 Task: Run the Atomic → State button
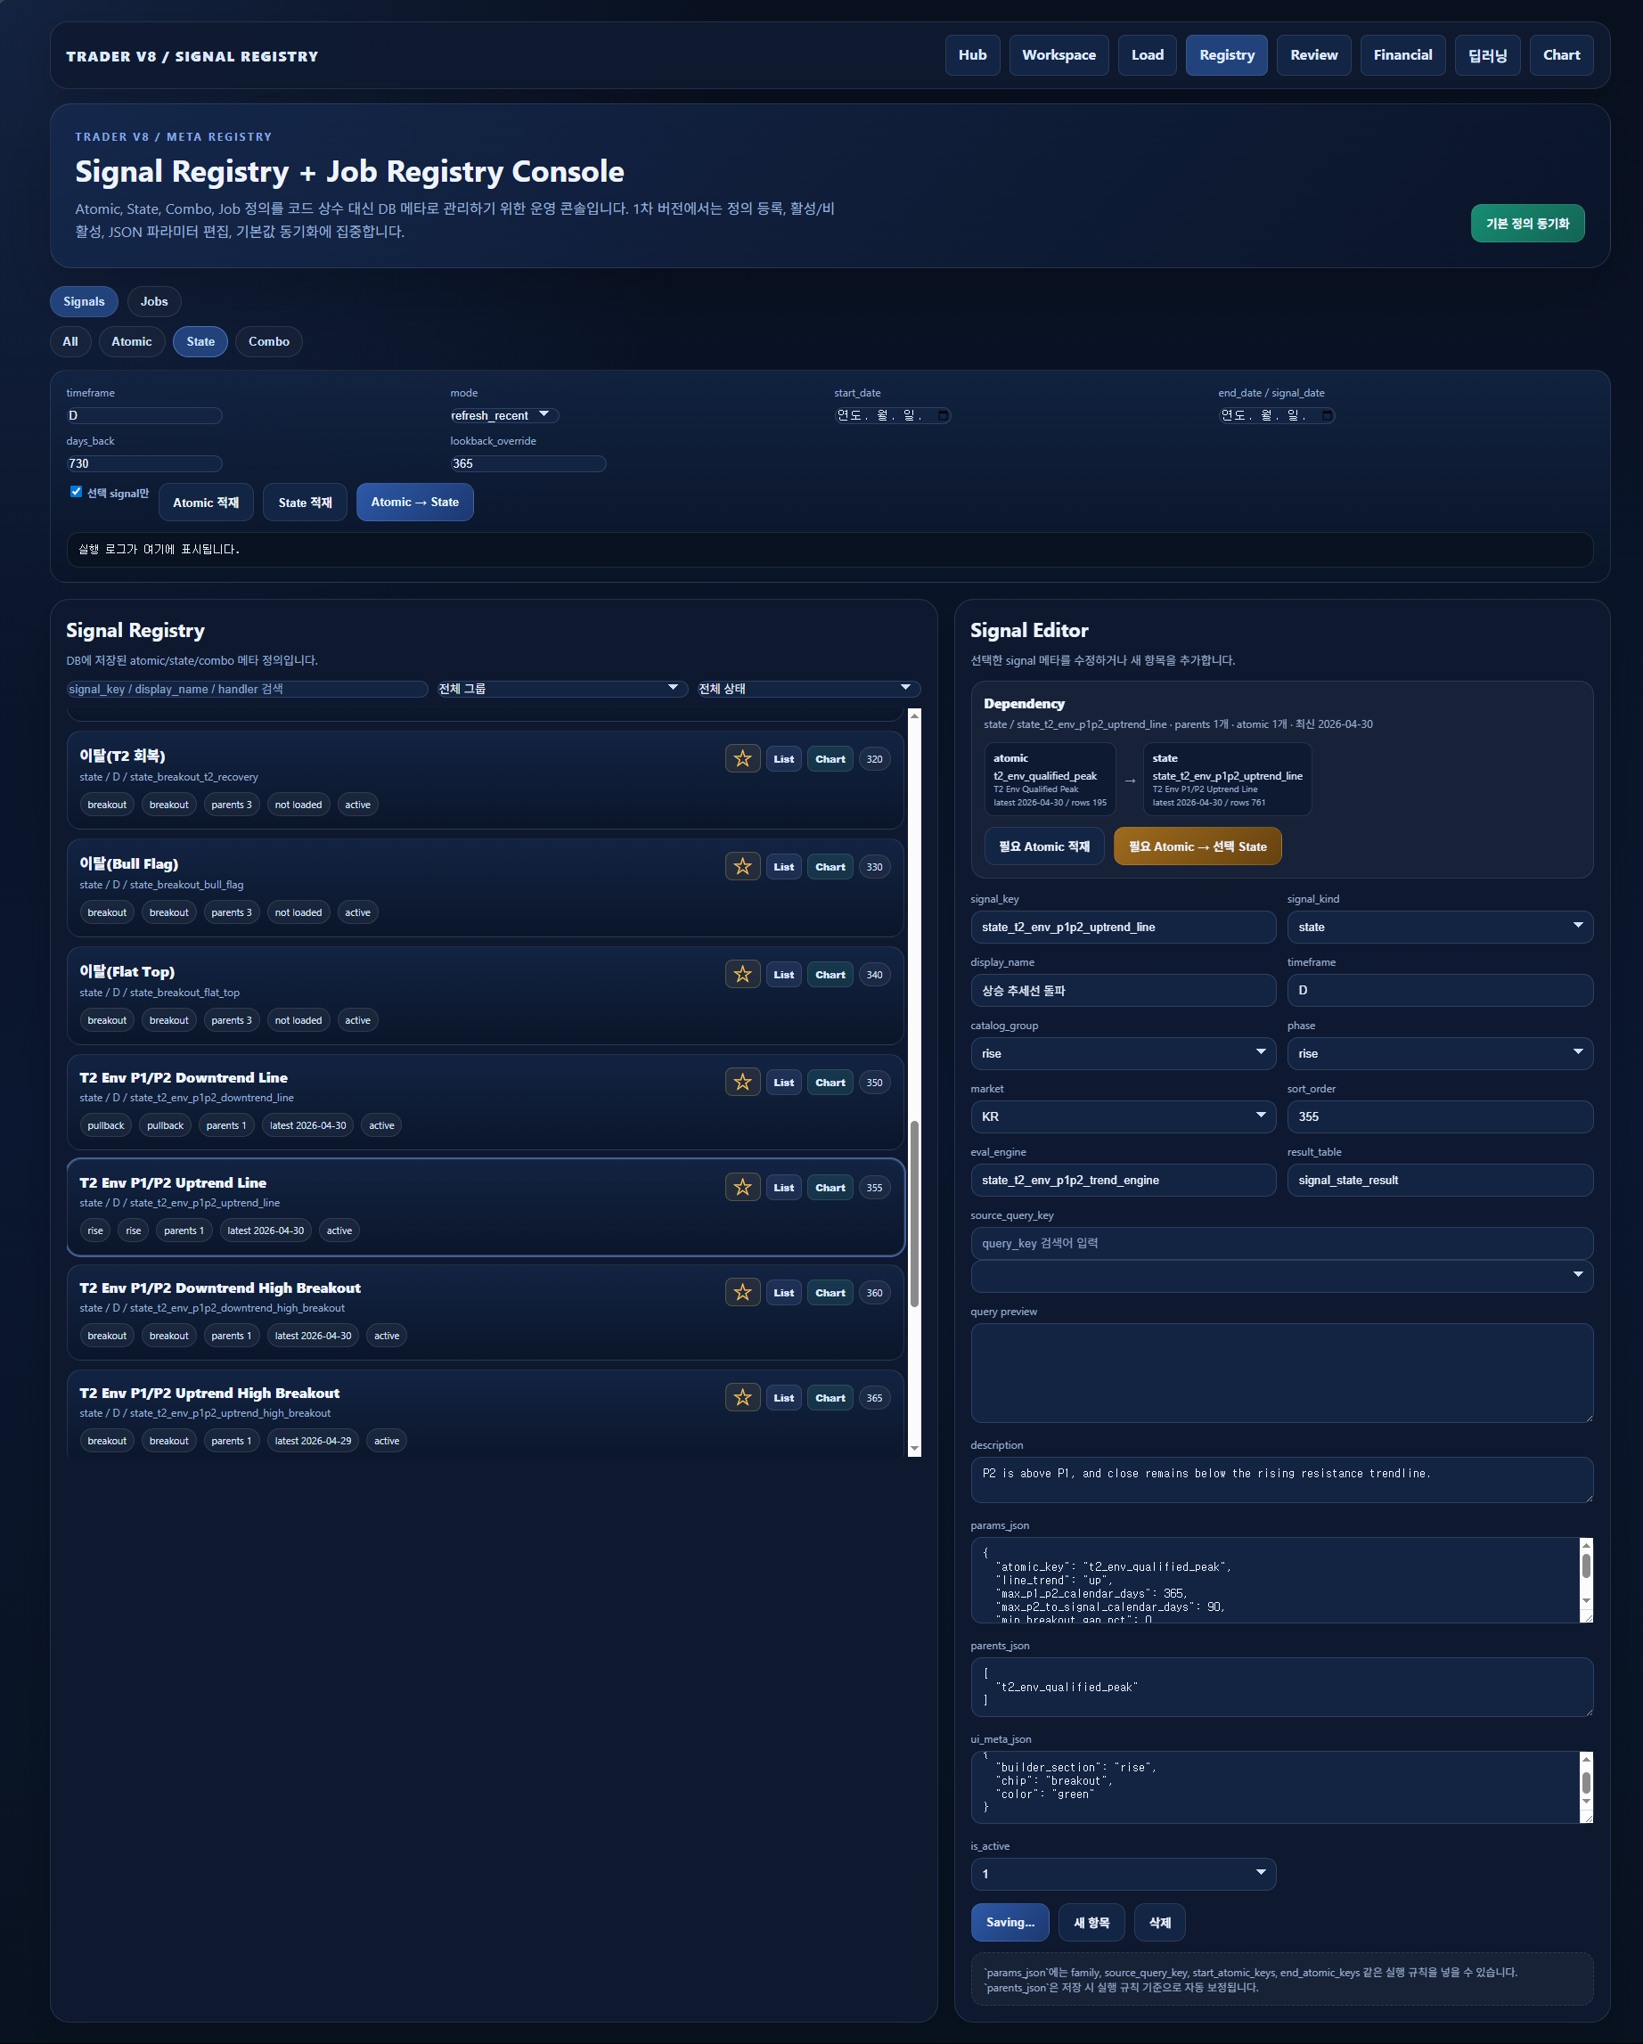(x=414, y=503)
